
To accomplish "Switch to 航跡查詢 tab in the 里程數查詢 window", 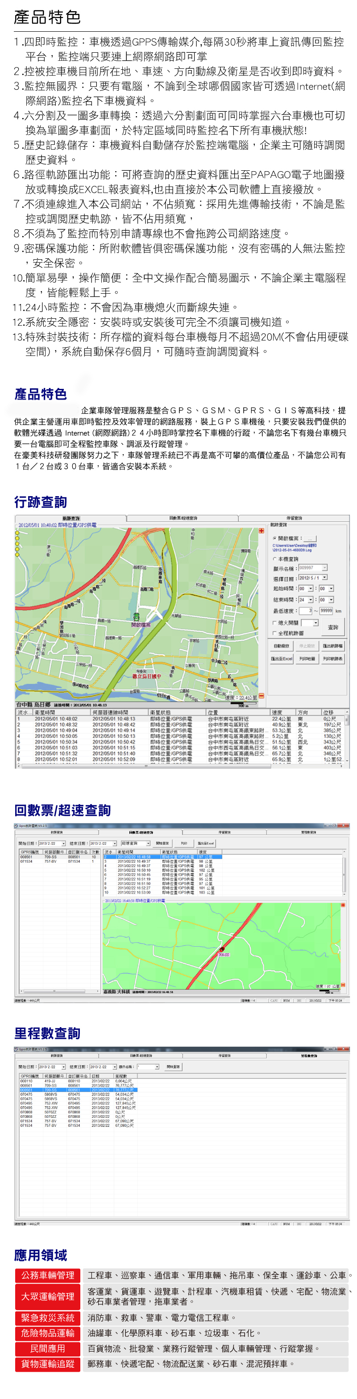I will tap(56, 1056).
